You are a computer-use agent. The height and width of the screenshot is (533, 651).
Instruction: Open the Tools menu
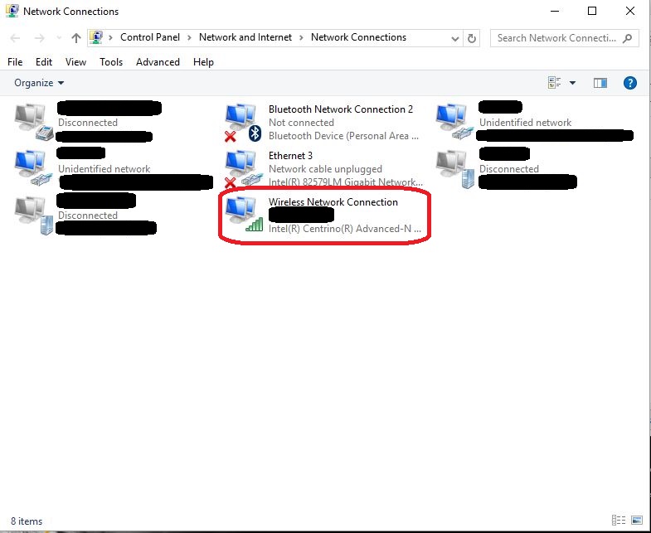111,62
